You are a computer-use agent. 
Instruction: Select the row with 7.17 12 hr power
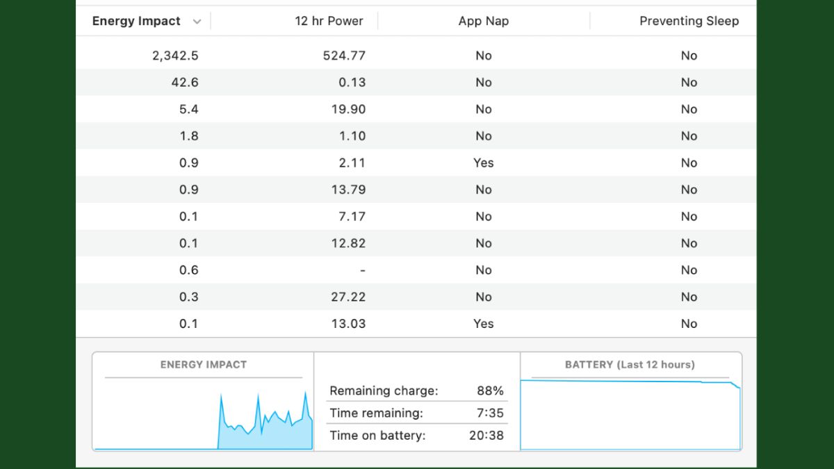coord(351,217)
